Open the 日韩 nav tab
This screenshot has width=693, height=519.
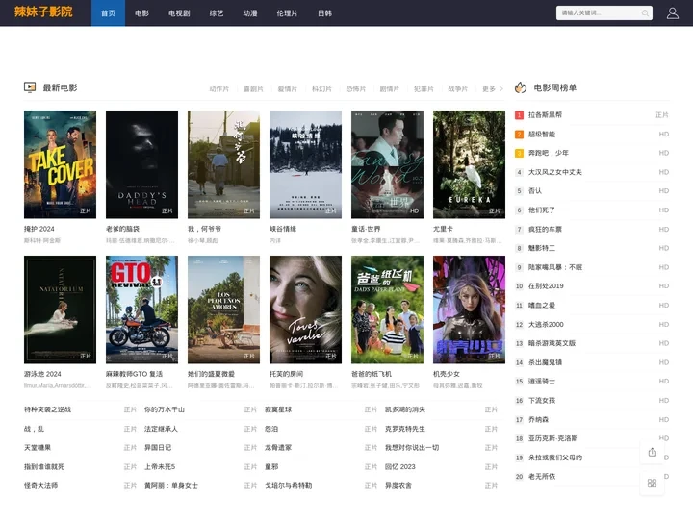pyautogui.click(x=325, y=13)
